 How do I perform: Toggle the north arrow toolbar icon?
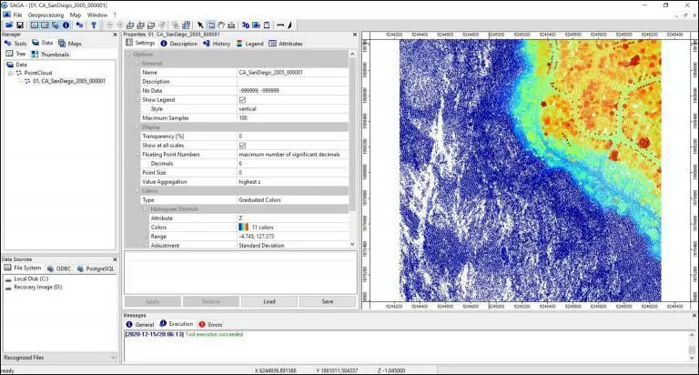290,25
